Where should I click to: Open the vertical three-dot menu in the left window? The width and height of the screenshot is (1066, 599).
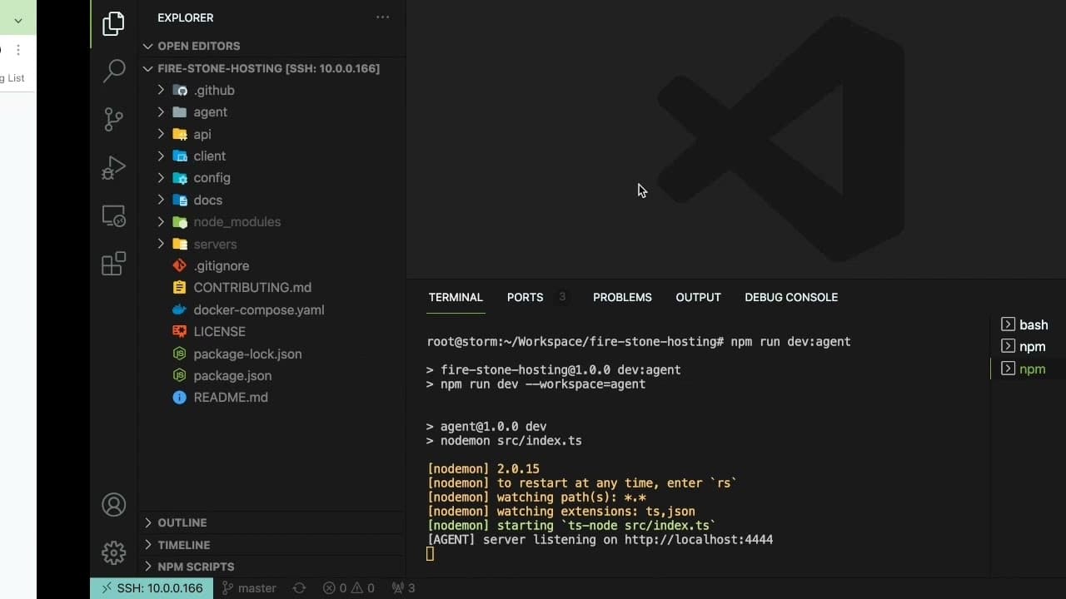point(17,50)
